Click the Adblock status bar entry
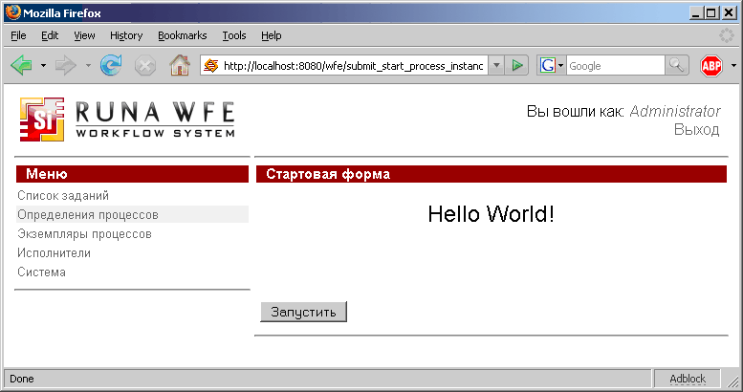743x392 pixels. (x=688, y=379)
